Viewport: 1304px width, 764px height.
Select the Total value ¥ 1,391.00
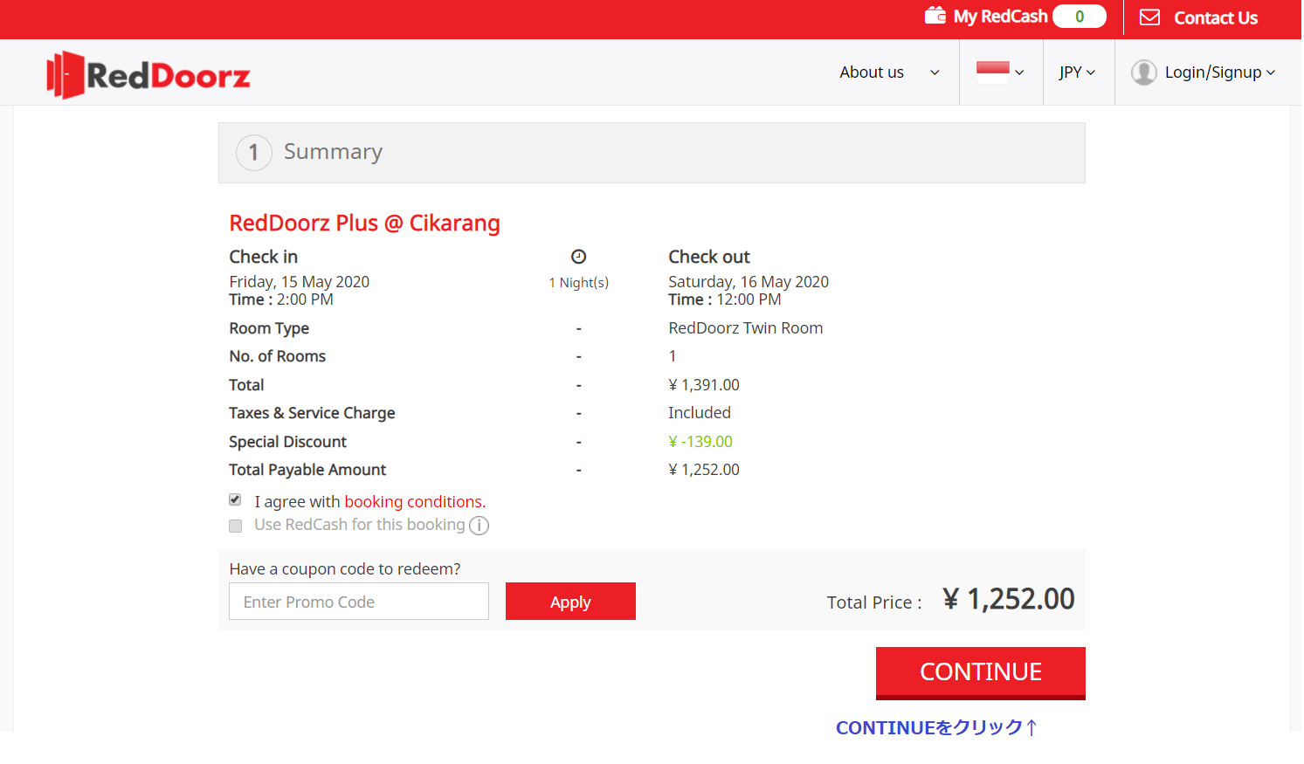click(x=704, y=385)
